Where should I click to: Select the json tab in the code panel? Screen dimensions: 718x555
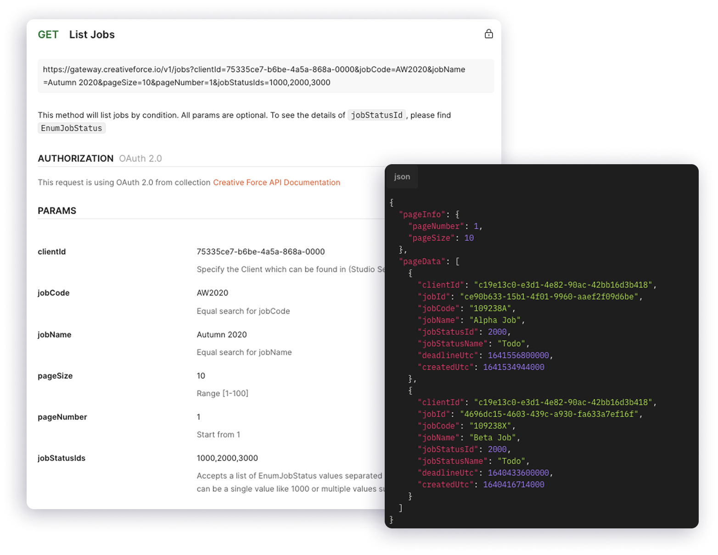(x=402, y=177)
